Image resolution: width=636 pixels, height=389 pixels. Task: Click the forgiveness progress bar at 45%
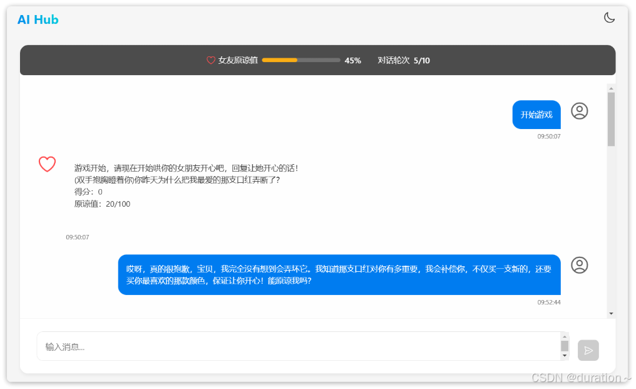coord(301,60)
